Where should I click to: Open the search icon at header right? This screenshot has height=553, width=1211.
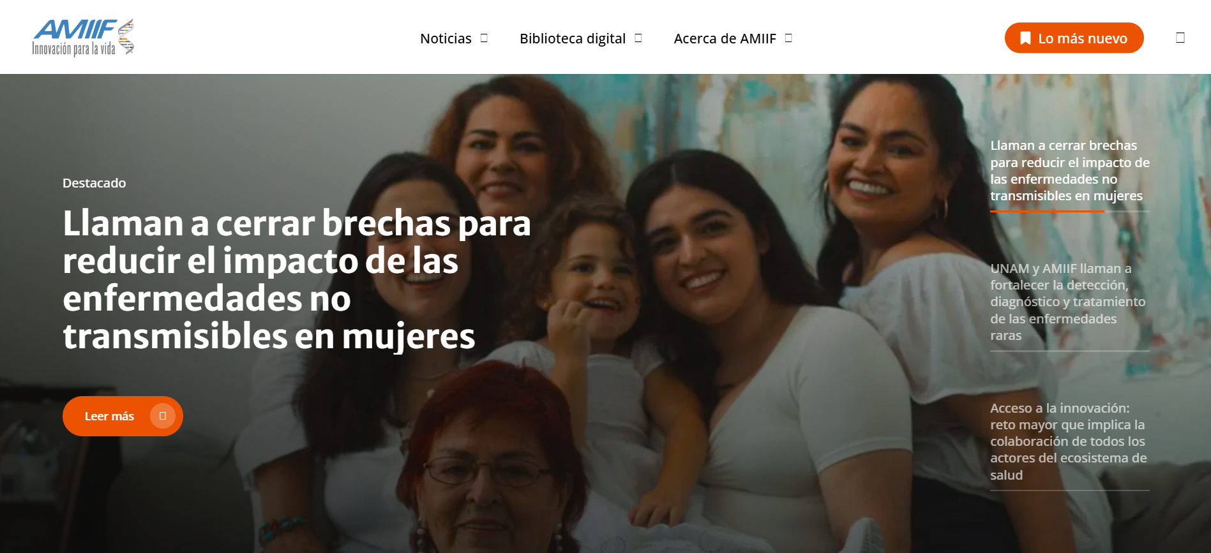point(1180,38)
